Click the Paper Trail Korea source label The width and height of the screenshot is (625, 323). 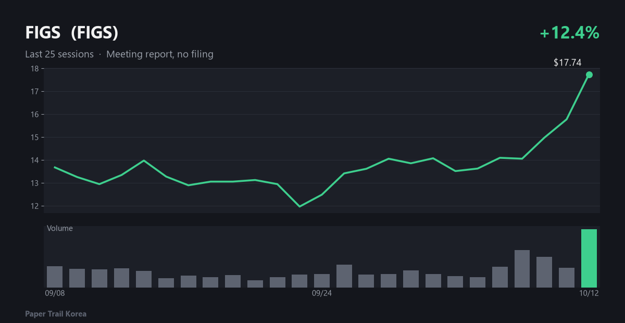[x=56, y=314]
